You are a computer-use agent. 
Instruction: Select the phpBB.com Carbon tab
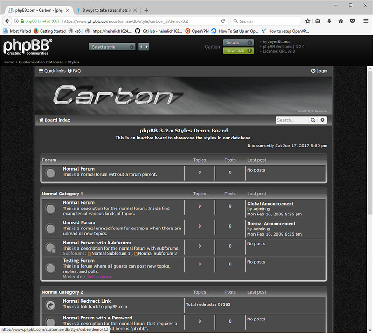[x=39, y=10]
